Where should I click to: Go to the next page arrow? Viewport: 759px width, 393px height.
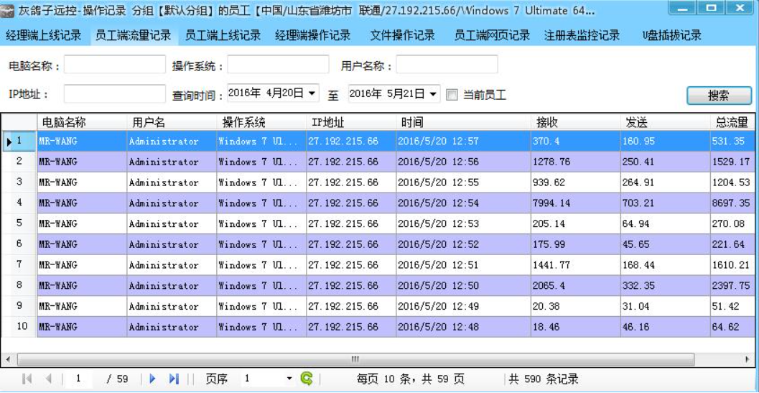coord(152,379)
